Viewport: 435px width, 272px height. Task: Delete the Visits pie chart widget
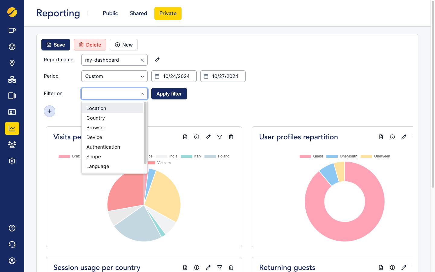click(x=231, y=137)
